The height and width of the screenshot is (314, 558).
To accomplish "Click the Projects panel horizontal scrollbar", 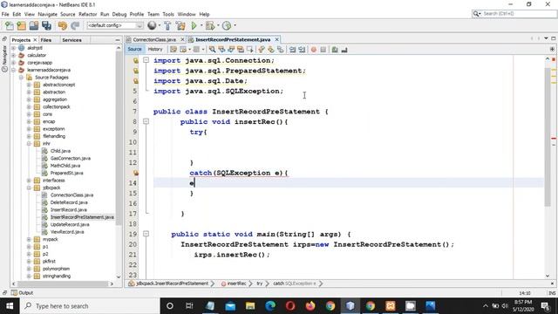I will [x=63, y=283].
